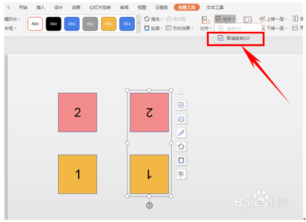Click the floating toolbar ungroup icon
This screenshot has width=306, height=222.
click(x=181, y=106)
